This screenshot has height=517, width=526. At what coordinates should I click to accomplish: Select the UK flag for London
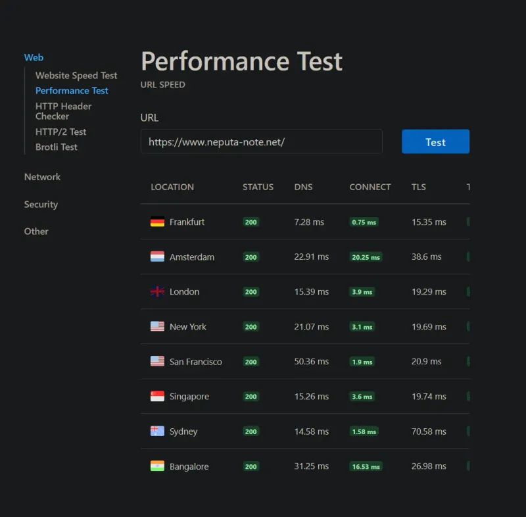[x=157, y=292]
